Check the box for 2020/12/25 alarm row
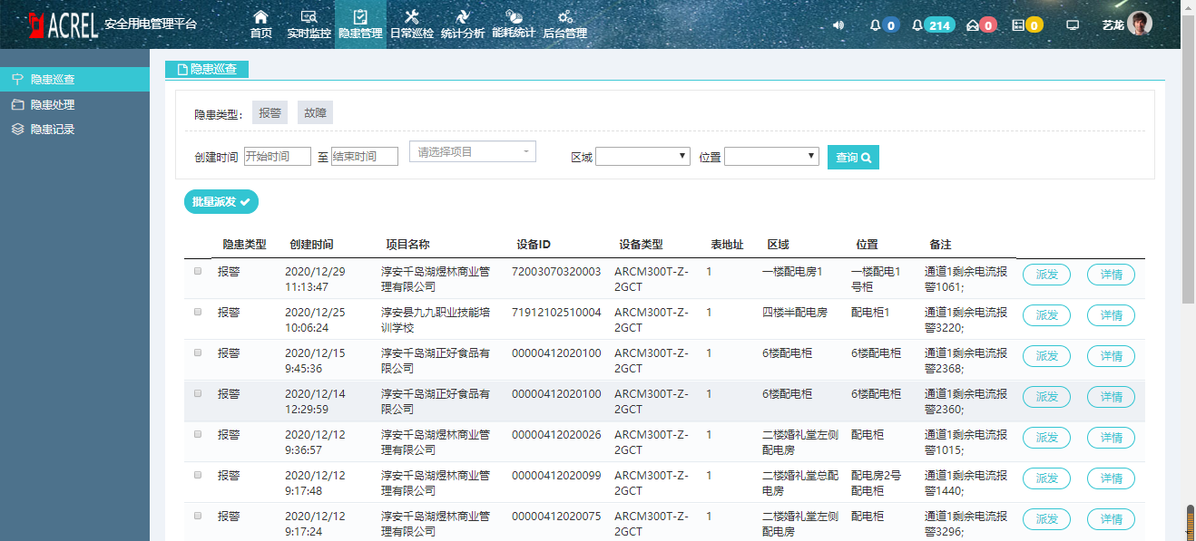Screen dimensions: 1196x541 [x=198, y=312]
